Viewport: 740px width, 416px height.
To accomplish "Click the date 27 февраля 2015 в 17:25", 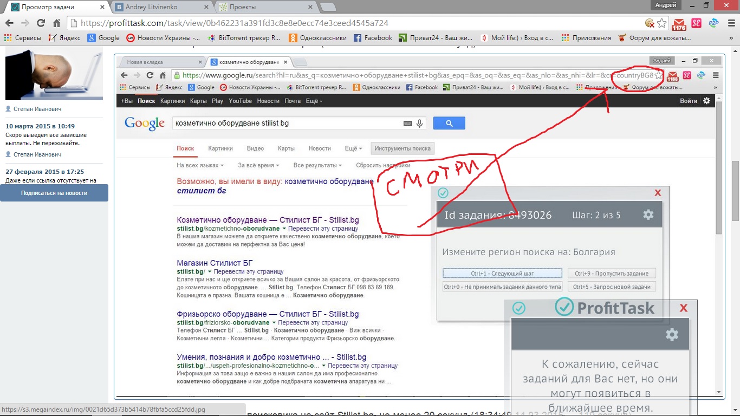I will click(44, 172).
